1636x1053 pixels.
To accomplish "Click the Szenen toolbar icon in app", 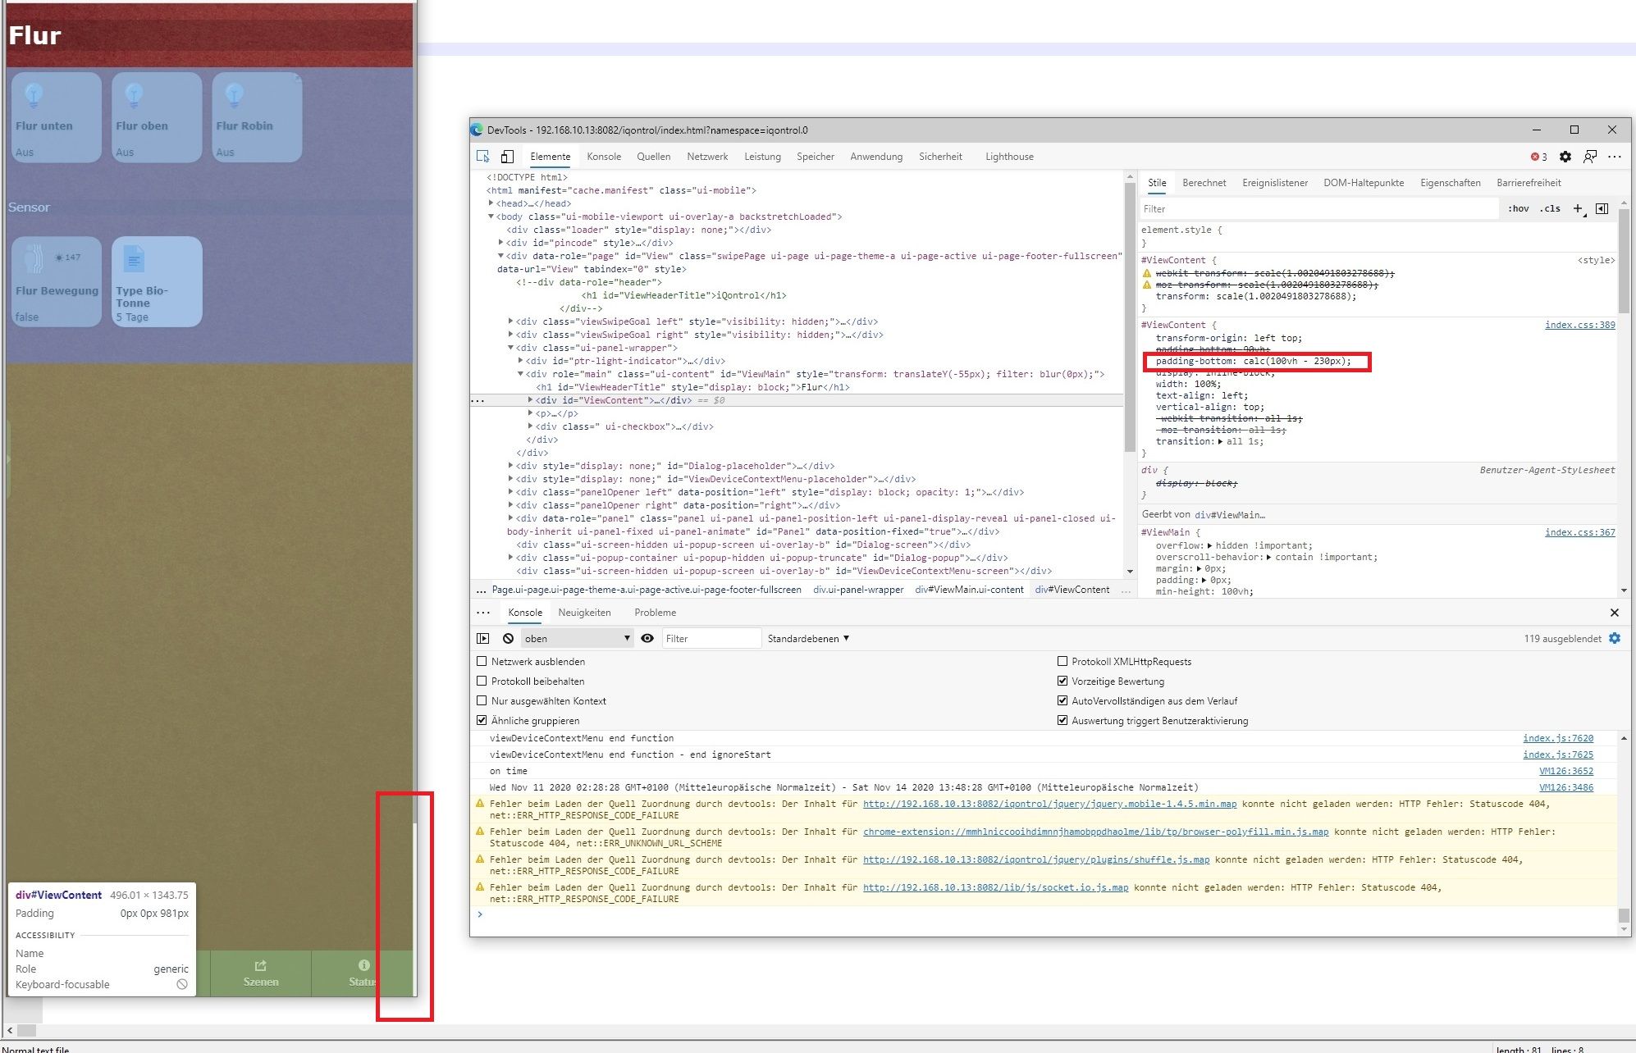I will [261, 973].
